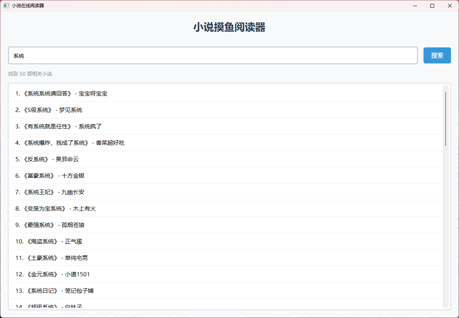Close the 小说在线阅读器 window

(x=450, y=6)
